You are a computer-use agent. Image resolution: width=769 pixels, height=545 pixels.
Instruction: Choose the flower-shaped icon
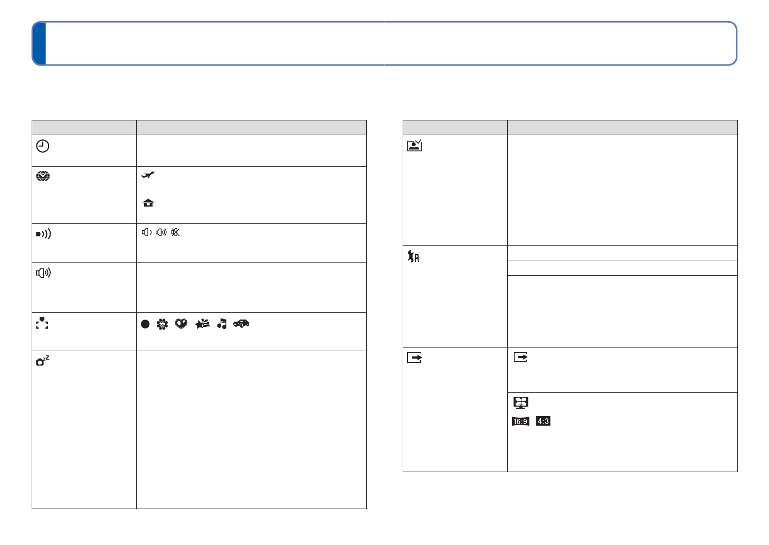coord(162,324)
